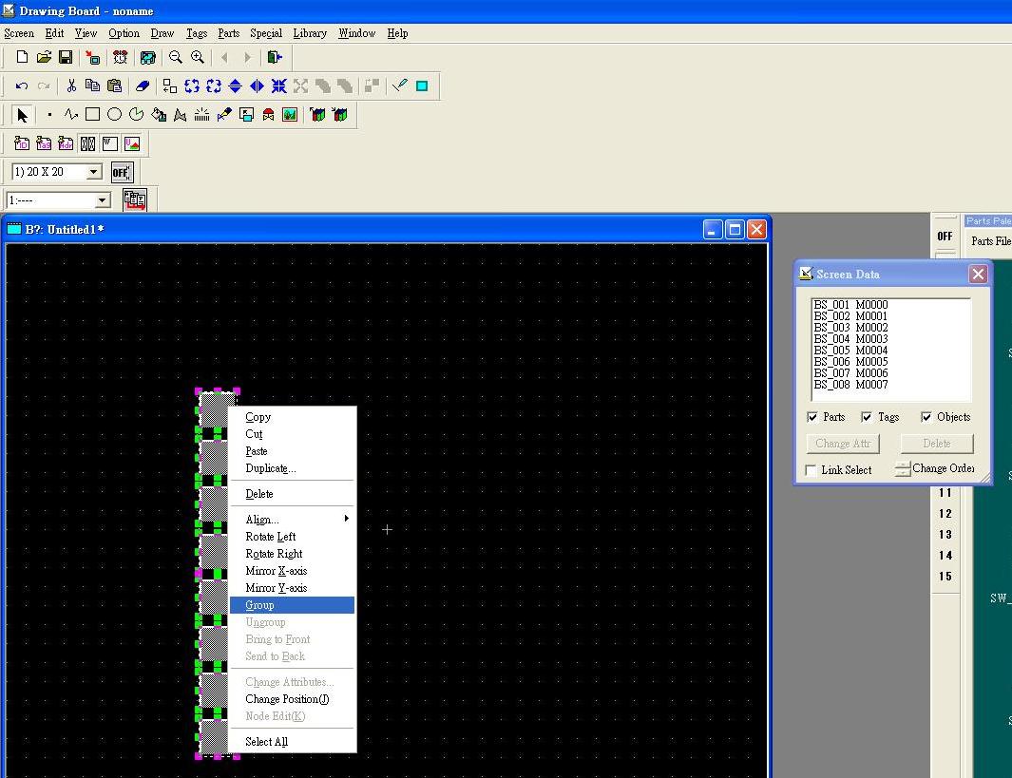Select BS_004 M0003 in Screen Data list
Screen dimensions: 1012x778
[850, 339]
